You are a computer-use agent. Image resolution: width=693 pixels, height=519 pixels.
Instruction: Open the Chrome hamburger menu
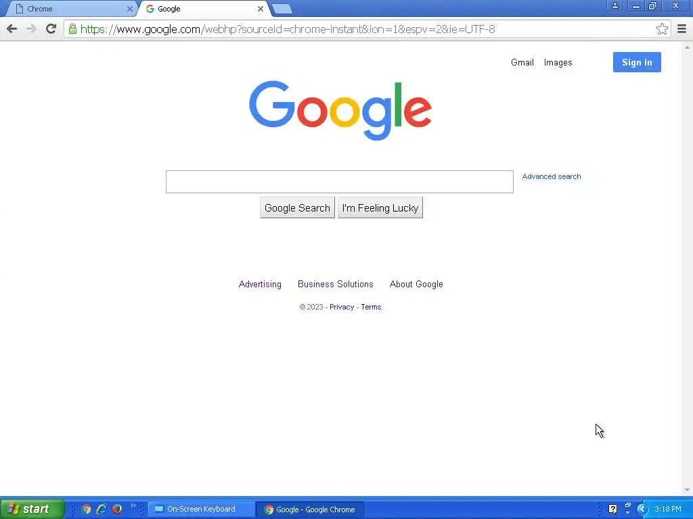(x=681, y=29)
